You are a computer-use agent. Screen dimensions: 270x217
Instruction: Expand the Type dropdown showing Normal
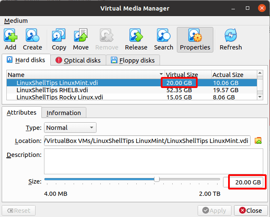pyautogui.click(x=70, y=127)
